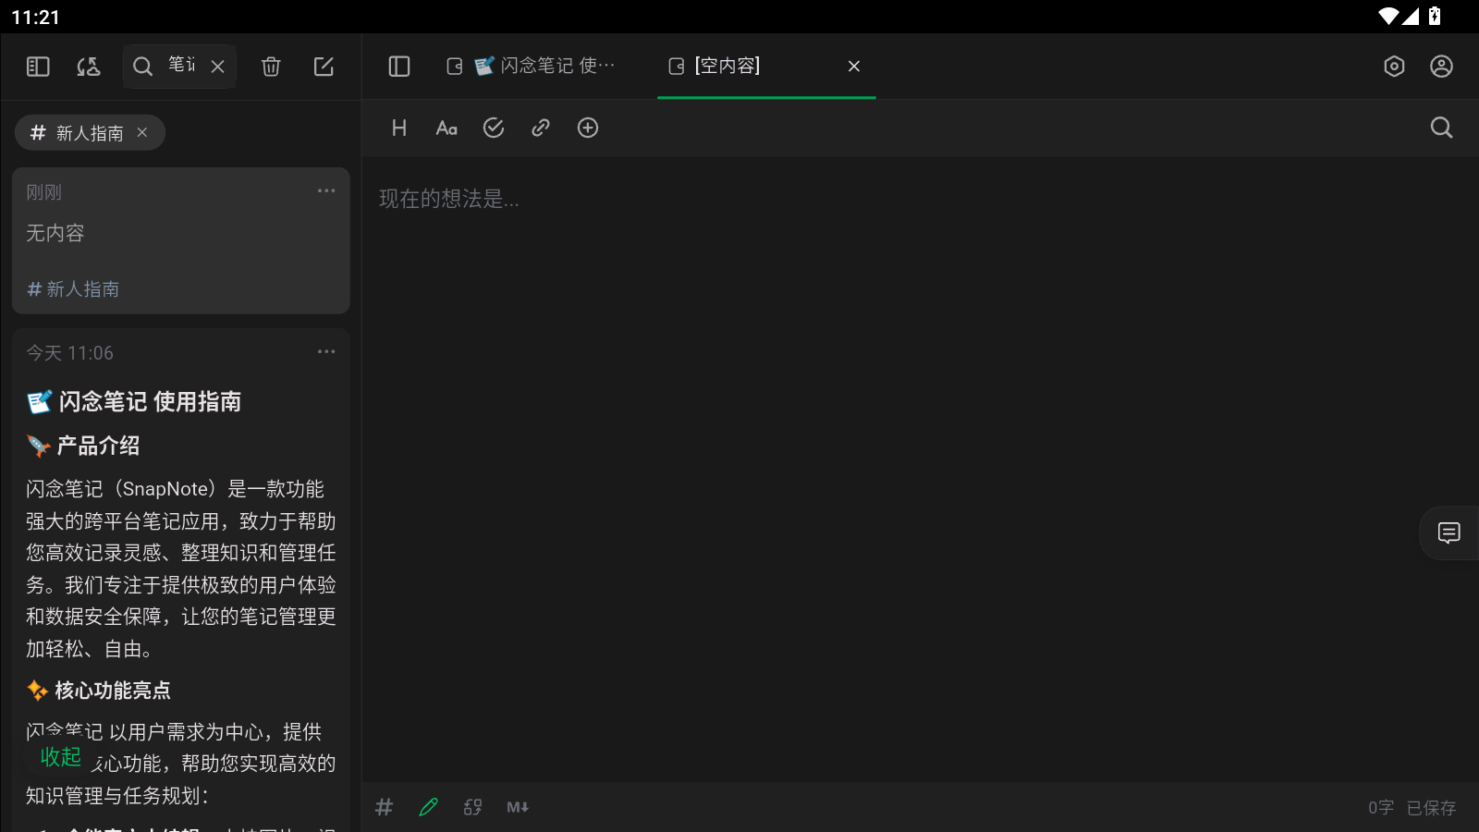Open the trash bin icon
1479x832 pixels.
coord(270,66)
